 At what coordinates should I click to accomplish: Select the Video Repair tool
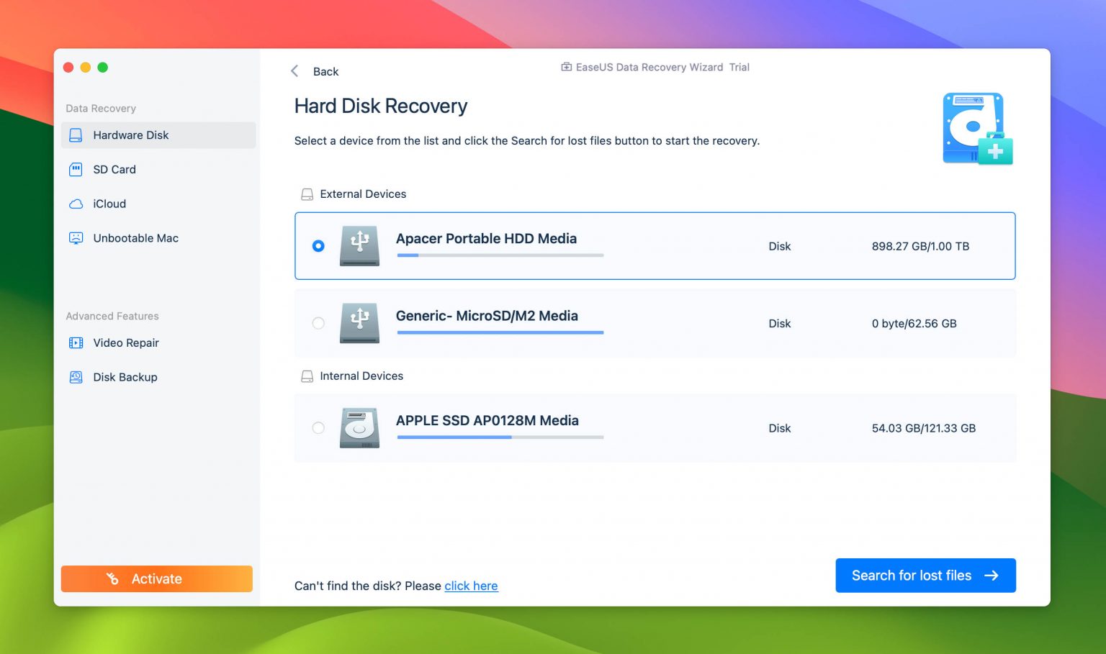(126, 342)
